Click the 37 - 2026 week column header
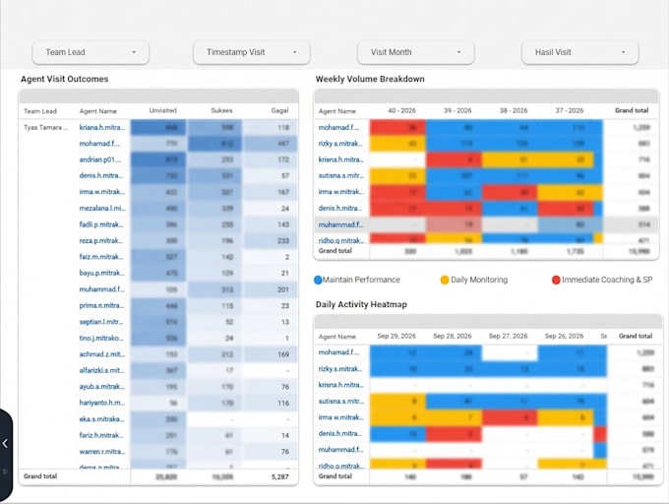Screen dimensions: 669x504 [570, 110]
